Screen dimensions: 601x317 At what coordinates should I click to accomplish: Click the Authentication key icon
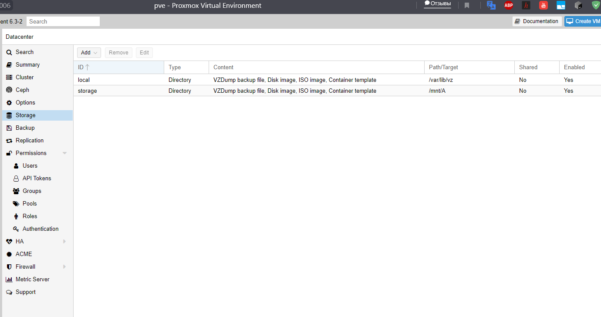[x=16, y=229]
